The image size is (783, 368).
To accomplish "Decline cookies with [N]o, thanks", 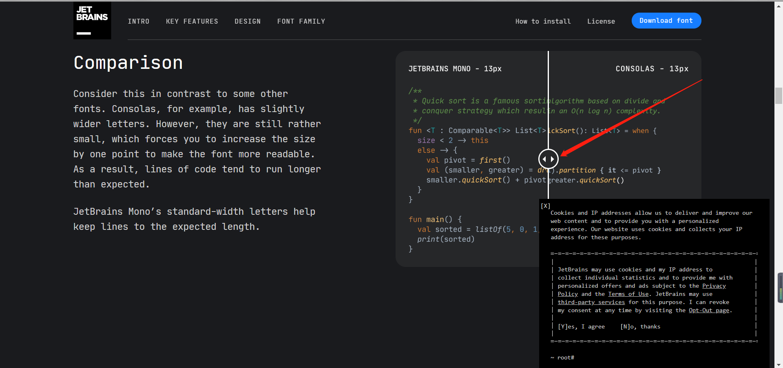I will tap(640, 327).
